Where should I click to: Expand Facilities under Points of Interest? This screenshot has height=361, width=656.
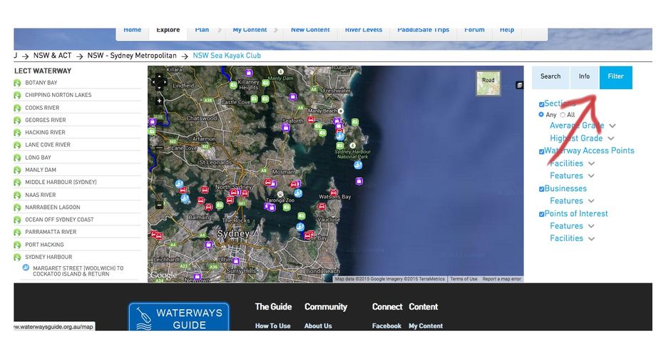(x=591, y=239)
